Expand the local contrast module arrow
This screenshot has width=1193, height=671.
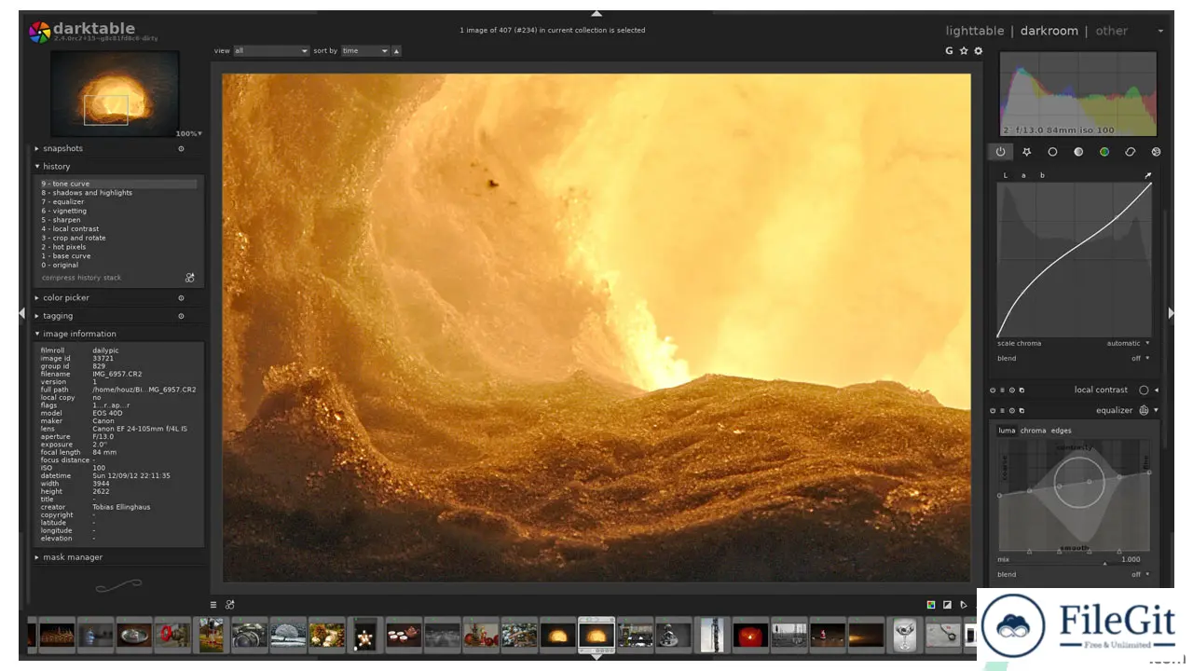[x=1157, y=390]
